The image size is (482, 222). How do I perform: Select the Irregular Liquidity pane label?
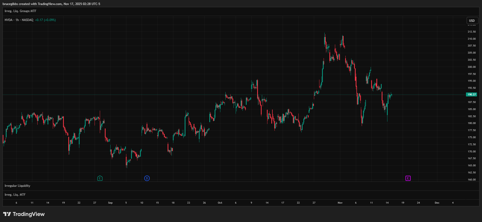coord(17,186)
